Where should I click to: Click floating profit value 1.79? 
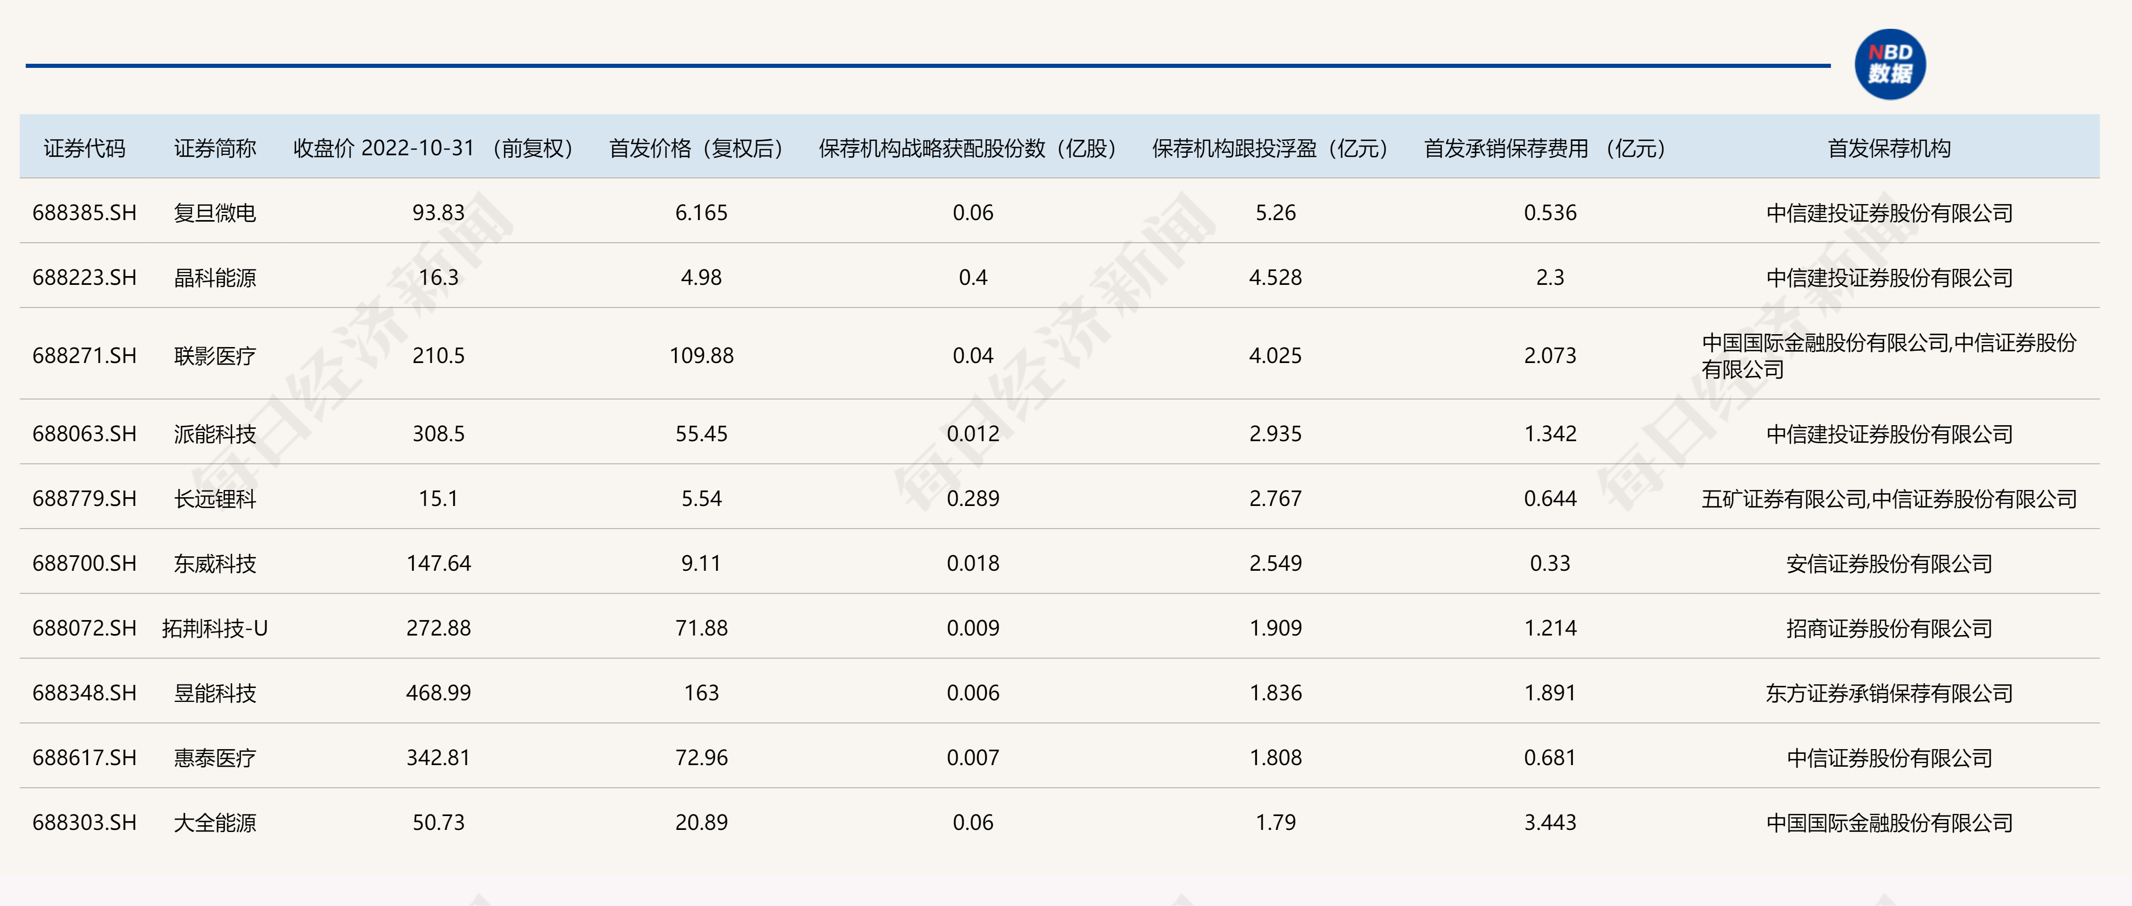point(1275,822)
